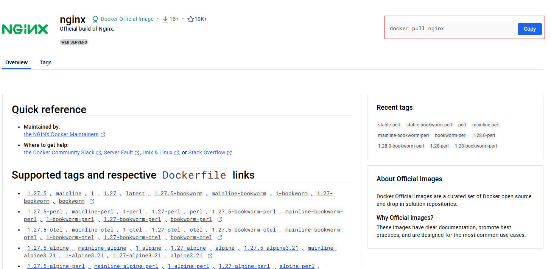
Task: Click external link icon after bookworm tag
Action: [92, 201]
